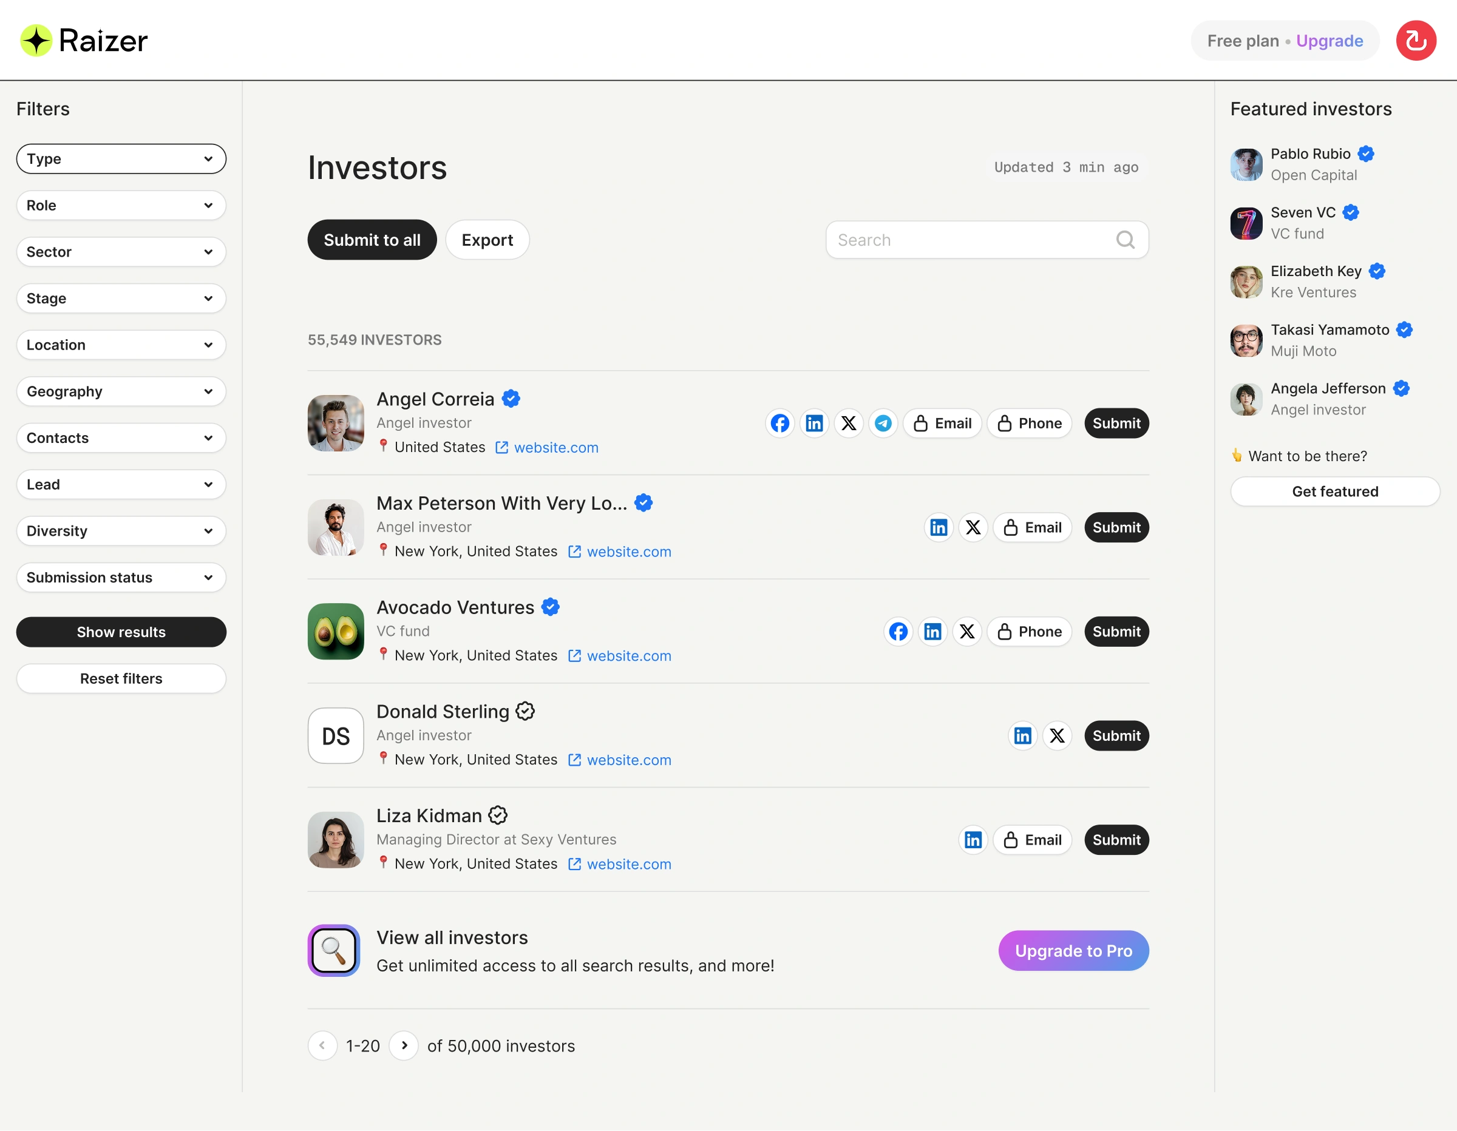Viewport: 1457px width, 1131px height.
Task: Submit to Donald Sterling
Action: (1116, 735)
